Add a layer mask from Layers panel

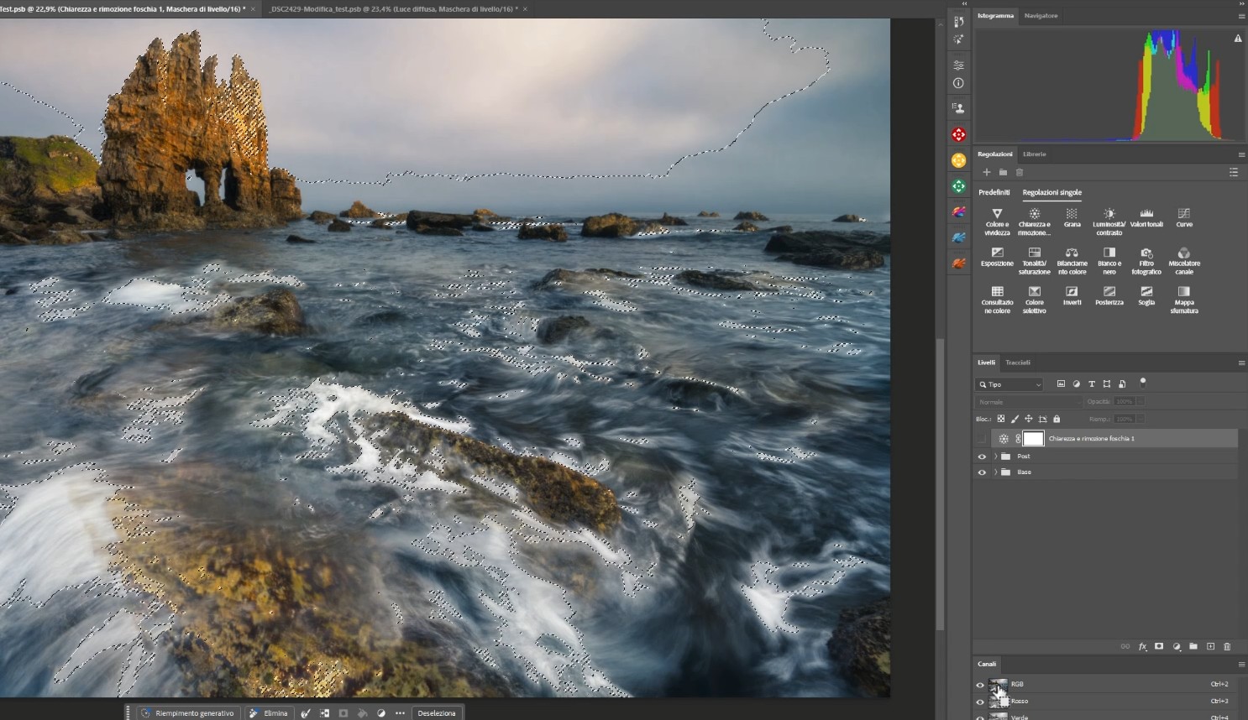[1159, 647]
